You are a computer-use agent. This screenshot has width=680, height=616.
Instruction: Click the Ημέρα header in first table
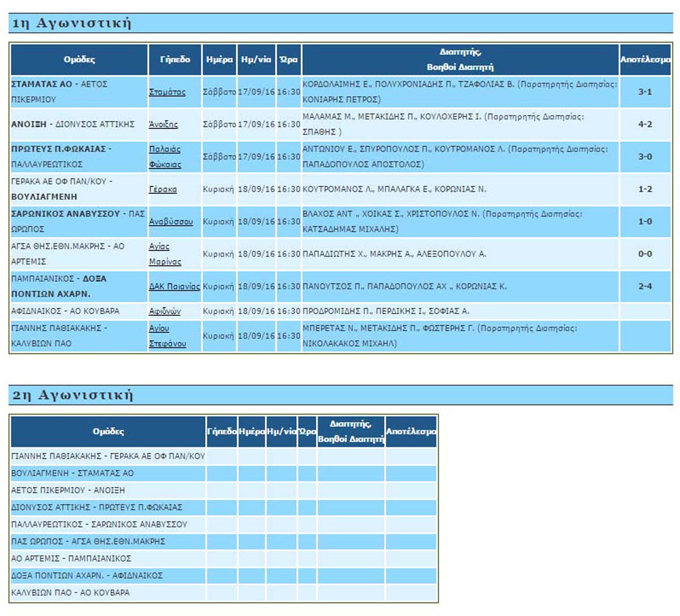coord(219,60)
